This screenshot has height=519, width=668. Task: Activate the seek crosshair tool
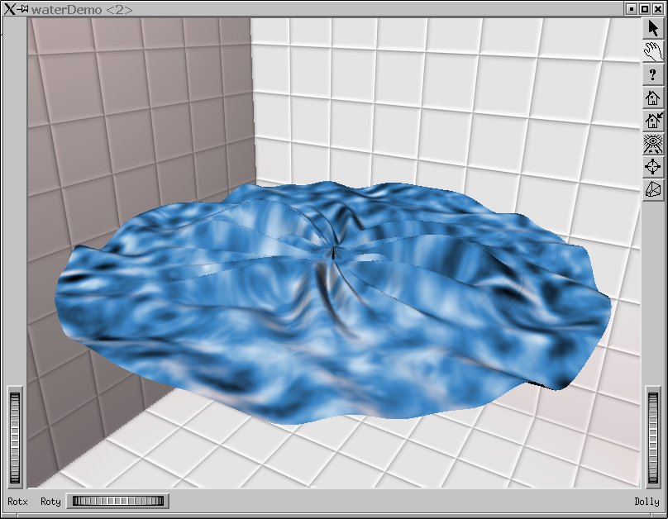pyautogui.click(x=652, y=166)
